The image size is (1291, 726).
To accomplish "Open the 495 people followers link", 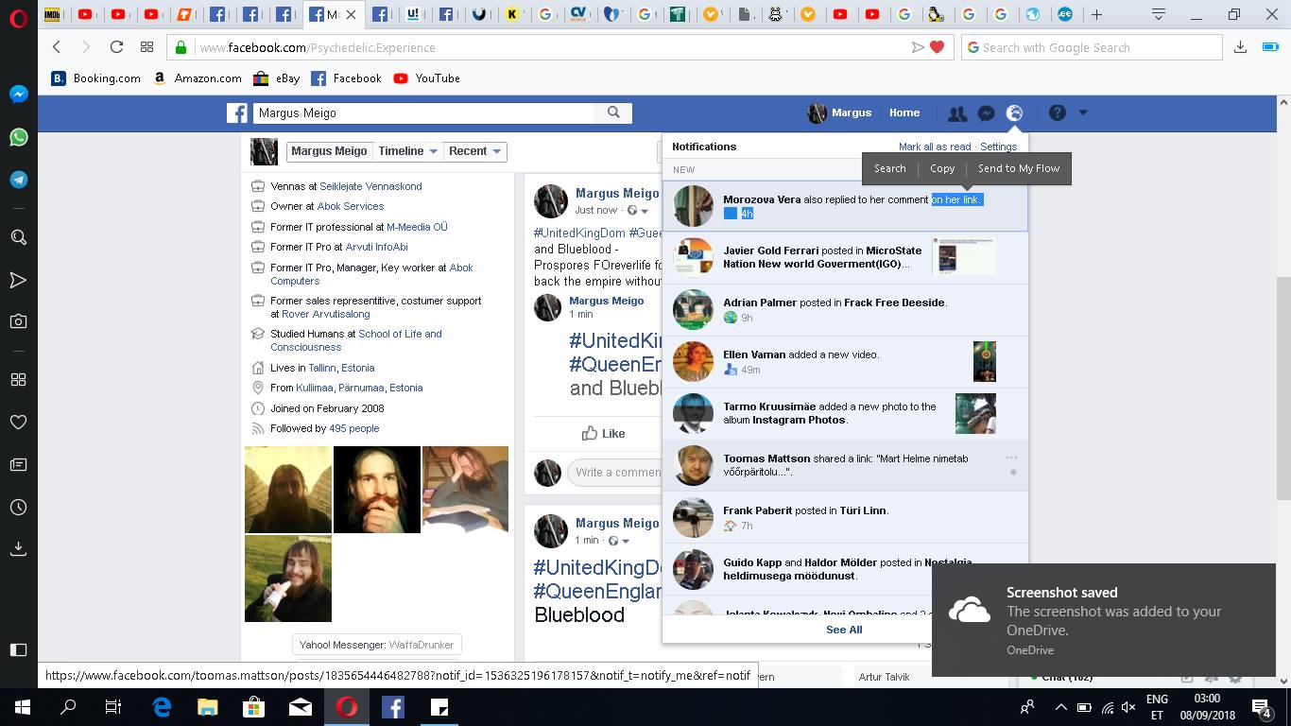I will pyautogui.click(x=354, y=428).
